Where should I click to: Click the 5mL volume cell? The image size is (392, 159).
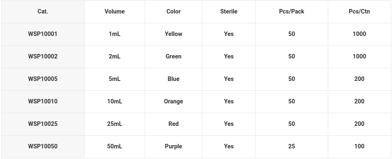point(114,79)
